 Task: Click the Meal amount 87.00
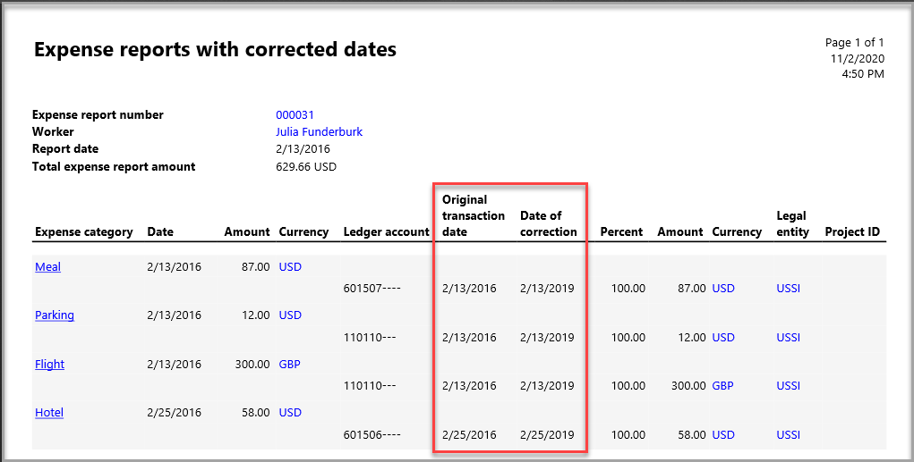(256, 267)
